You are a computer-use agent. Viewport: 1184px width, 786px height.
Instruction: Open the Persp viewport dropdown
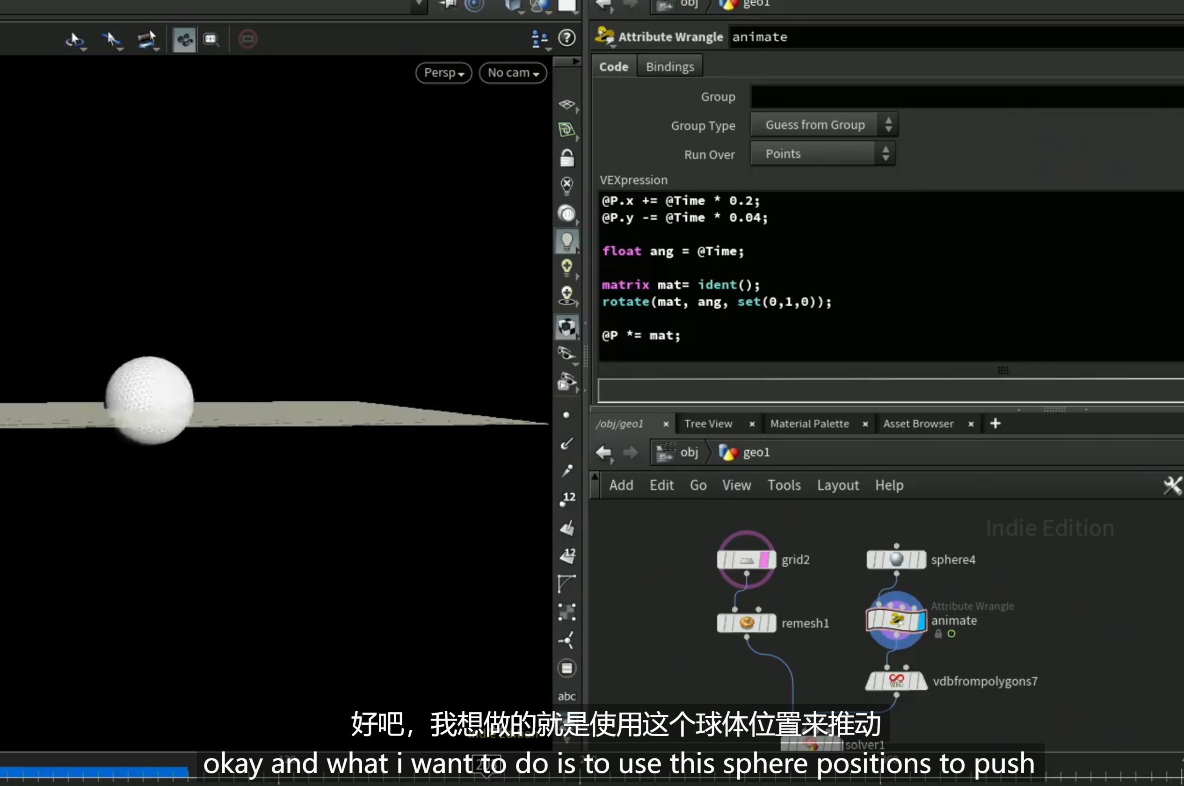click(444, 72)
